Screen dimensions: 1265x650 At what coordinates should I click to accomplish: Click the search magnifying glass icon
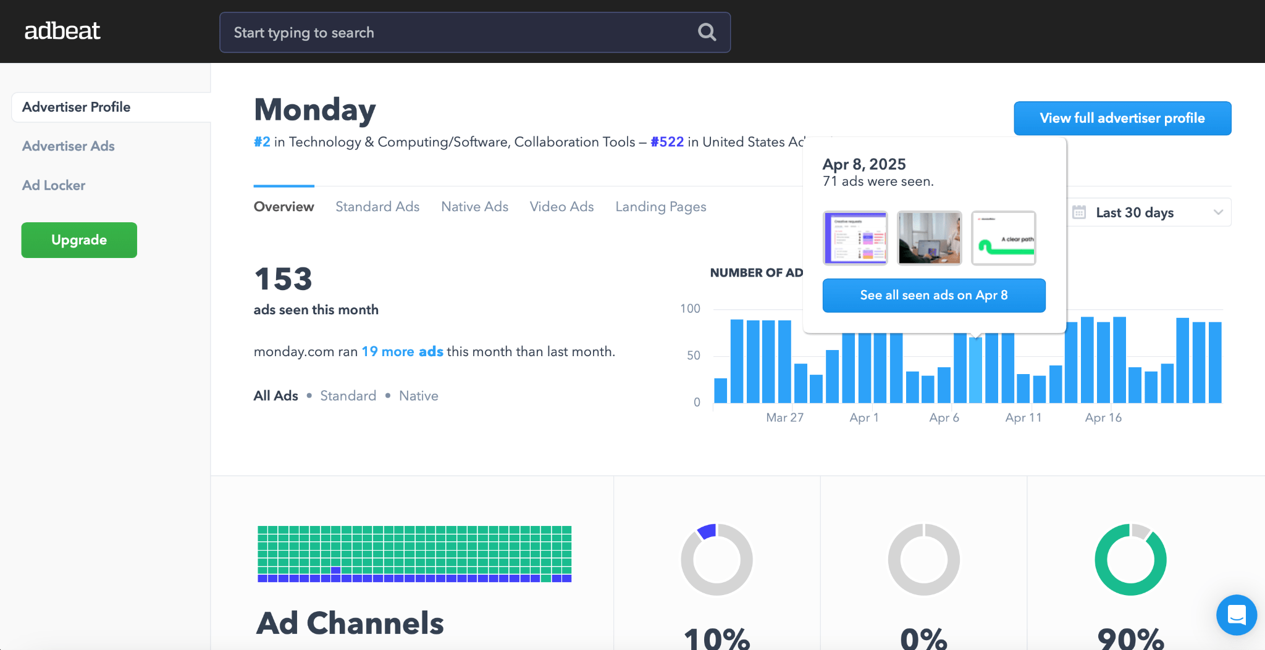(706, 32)
